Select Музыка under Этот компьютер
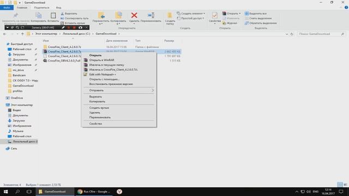 pyautogui.click(x=18, y=131)
